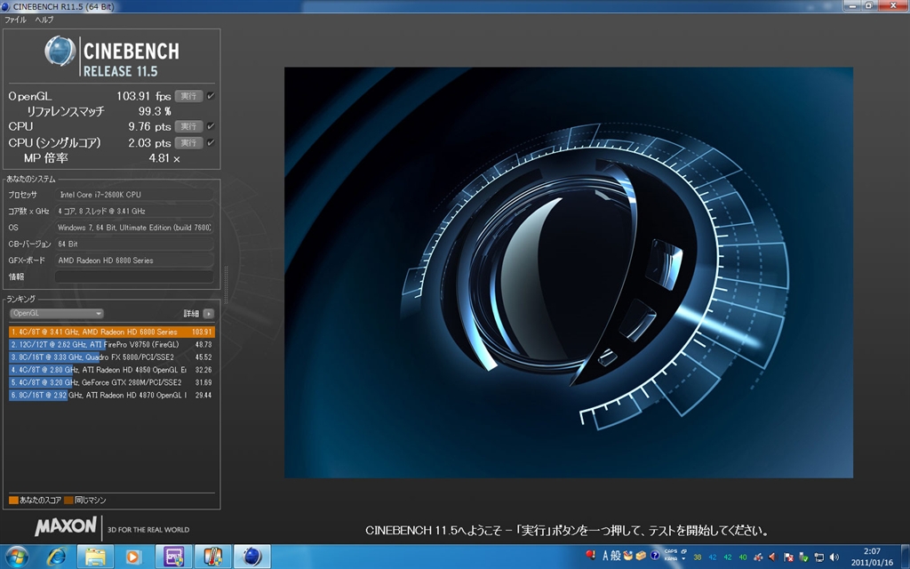The image size is (910, 569).
Task: Click the Windows 7, 64 Bit OS field
Action: click(134, 228)
